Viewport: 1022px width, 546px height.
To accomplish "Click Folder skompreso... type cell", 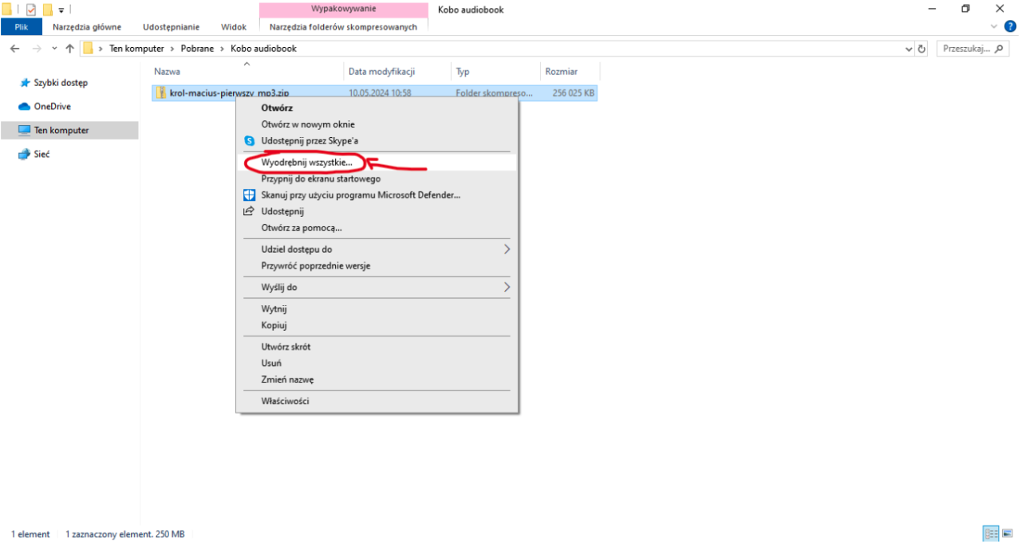I will [494, 93].
